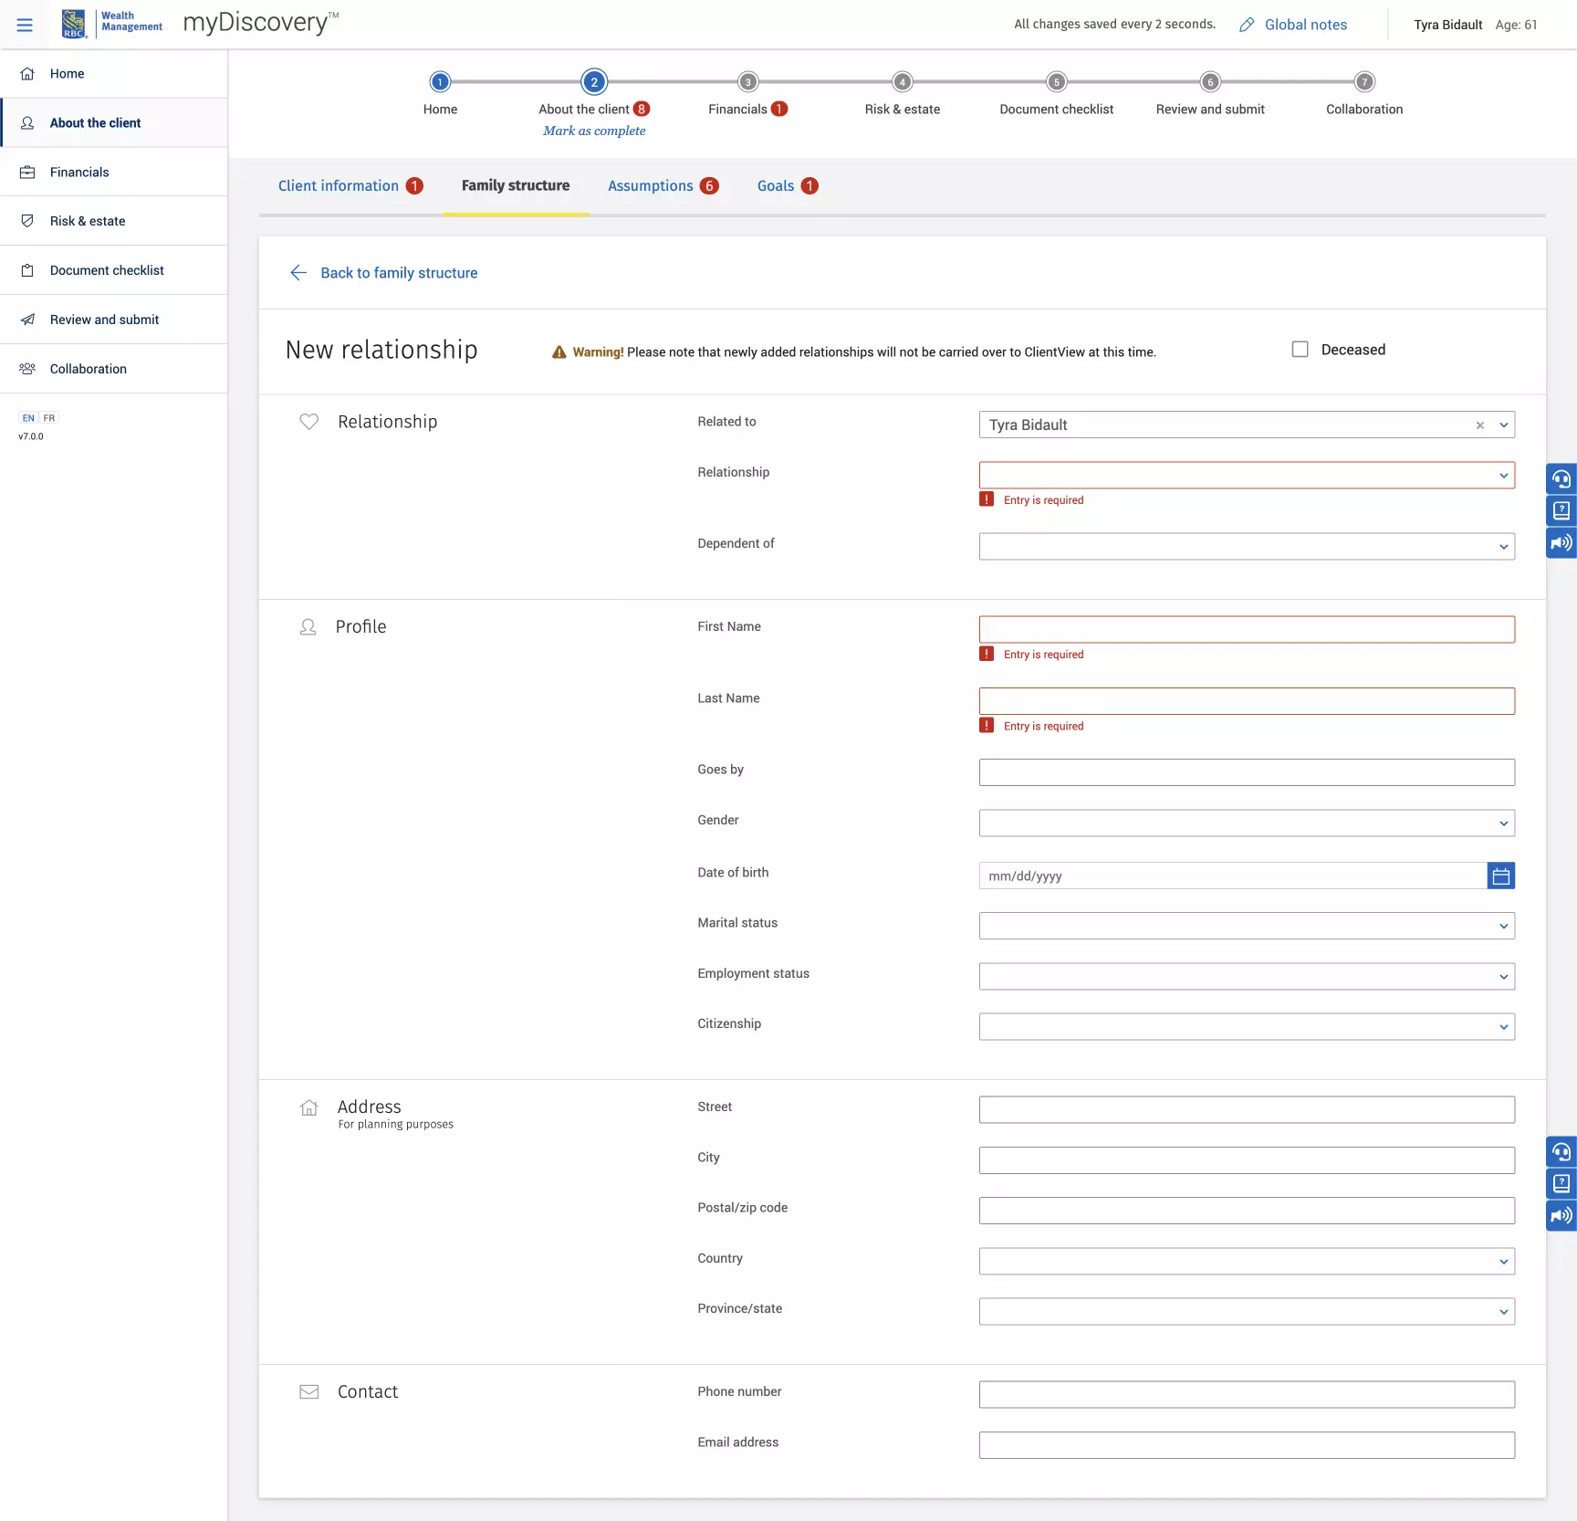Click step 1 circle in progress tracker

tap(440, 82)
